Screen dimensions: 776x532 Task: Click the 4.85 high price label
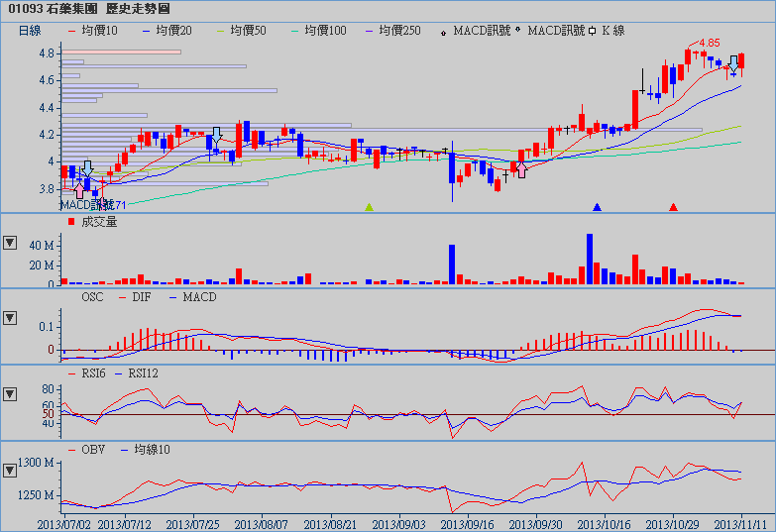(x=709, y=44)
